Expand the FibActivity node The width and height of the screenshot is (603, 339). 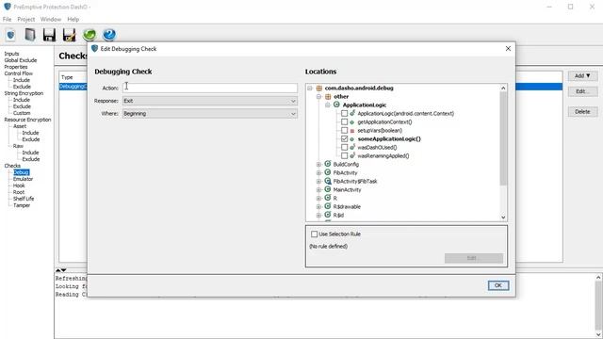pyautogui.click(x=318, y=172)
